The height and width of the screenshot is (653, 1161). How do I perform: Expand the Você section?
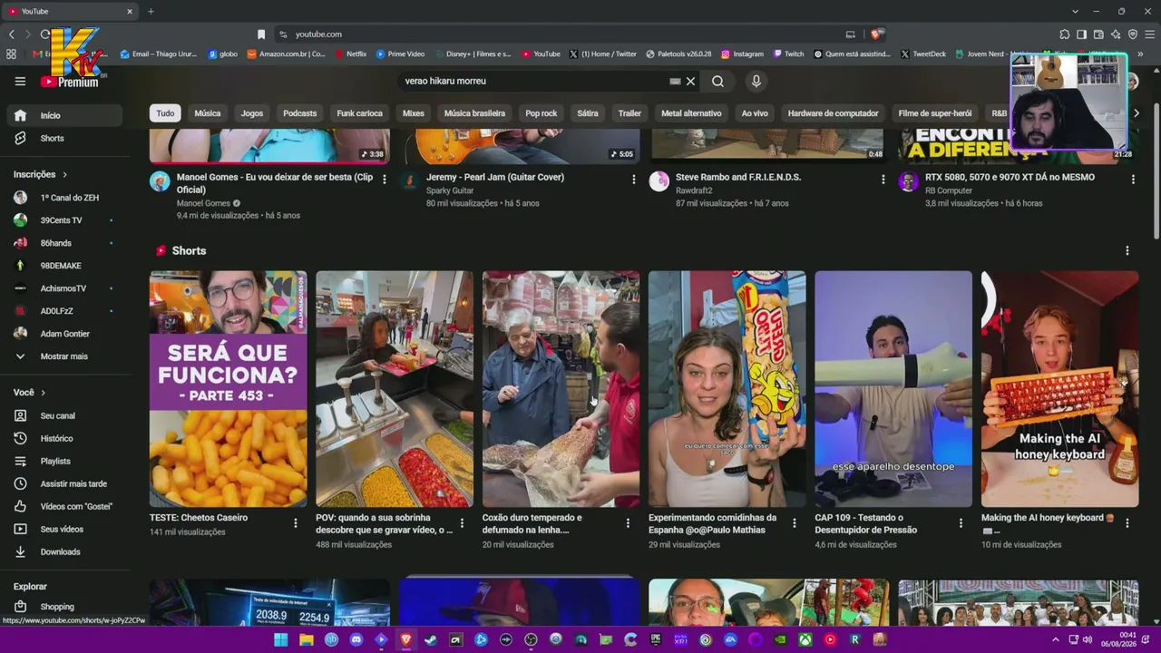tap(29, 392)
